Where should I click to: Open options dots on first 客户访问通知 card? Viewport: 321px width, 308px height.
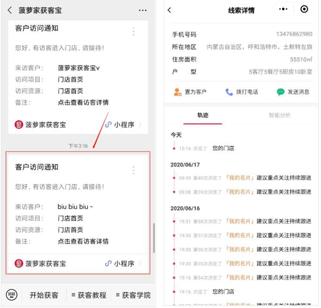[x=133, y=32]
